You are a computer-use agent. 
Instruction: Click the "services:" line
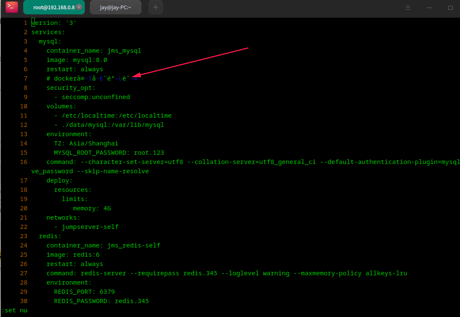click(48, 32)
